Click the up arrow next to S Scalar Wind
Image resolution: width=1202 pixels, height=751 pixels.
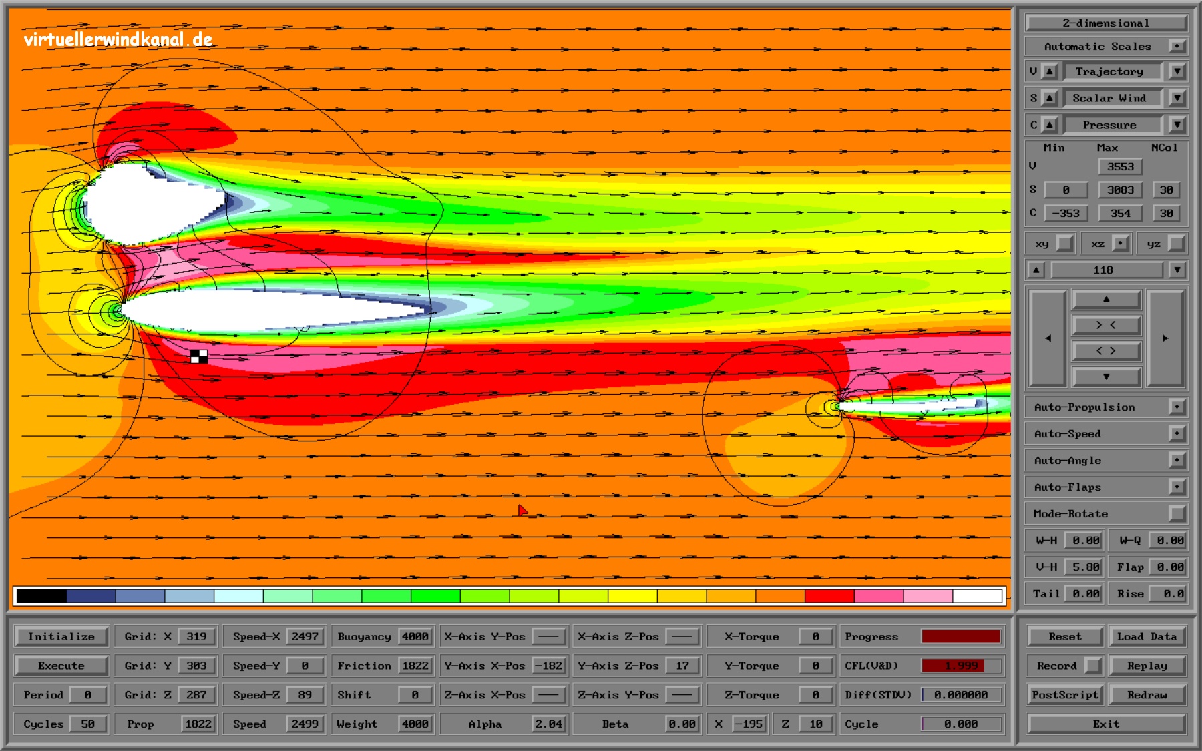[x=1050, y=98]
